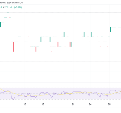Click the red candle of the adjacent red-green pair
The image size is (121, 113).
tap(70, 44)
